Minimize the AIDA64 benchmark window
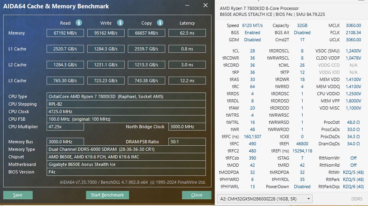This screenshot has height=206, width=368. 187,6
